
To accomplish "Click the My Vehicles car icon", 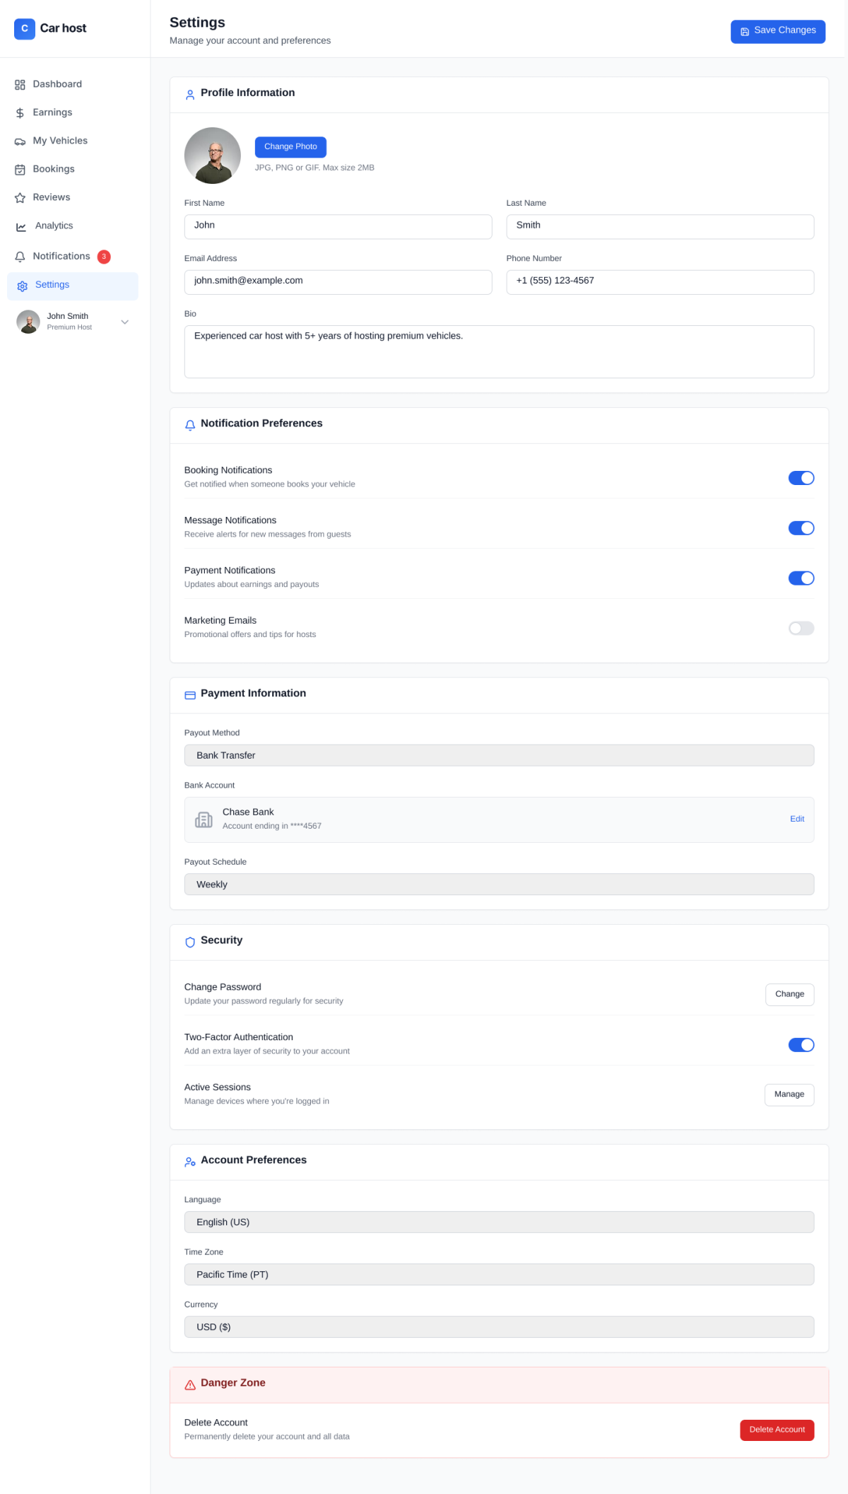I will [x=20, y=141].
